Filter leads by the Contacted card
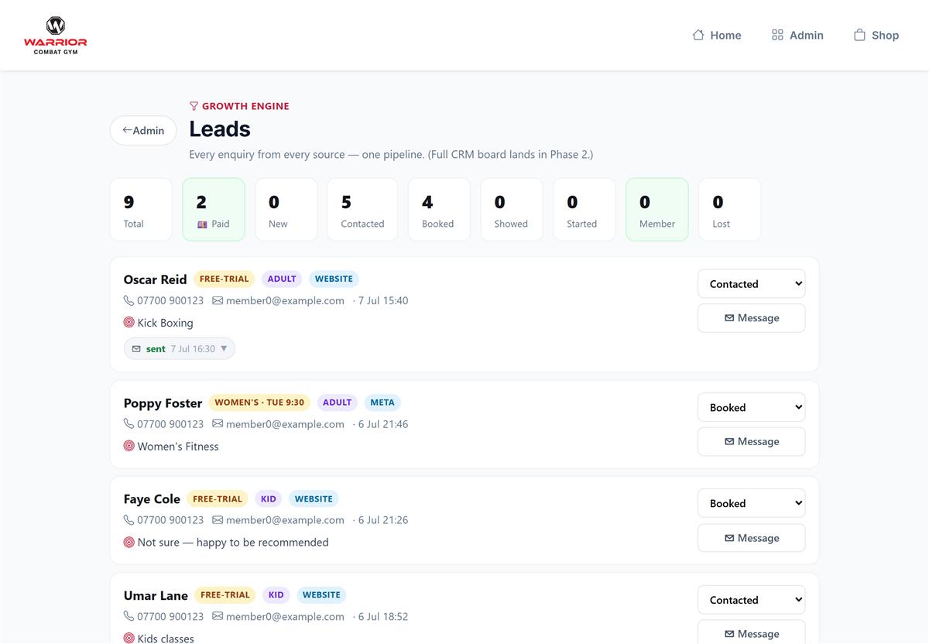This screenshot has width=929, height=644. click(x=362, y=210)
